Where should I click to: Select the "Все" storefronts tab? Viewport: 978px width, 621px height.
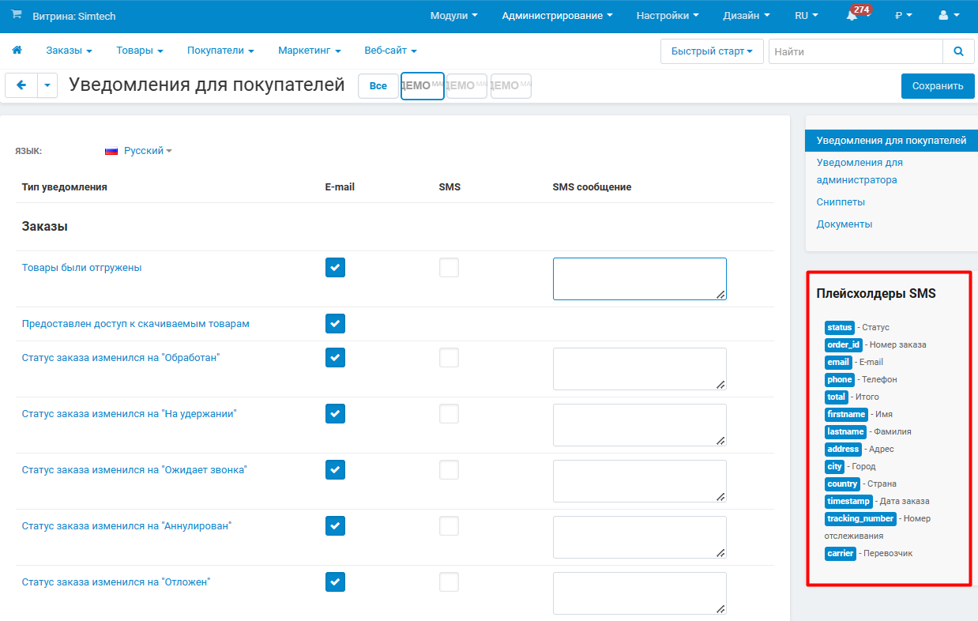[x=378, y=86]
